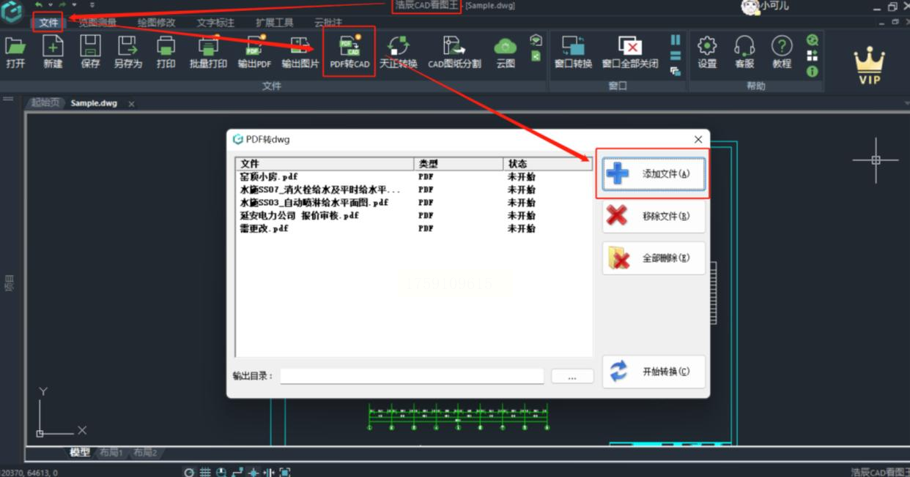
Task: Click the undo arrow in title bar
Action: (x=38, y=5)
